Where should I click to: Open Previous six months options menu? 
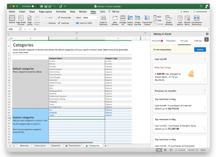pyautogui.click(x=205, y=91)
